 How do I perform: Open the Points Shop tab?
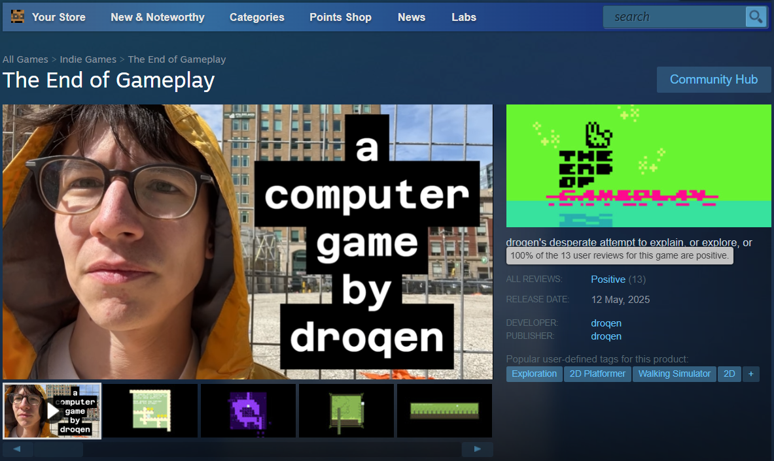coord(340,17)
